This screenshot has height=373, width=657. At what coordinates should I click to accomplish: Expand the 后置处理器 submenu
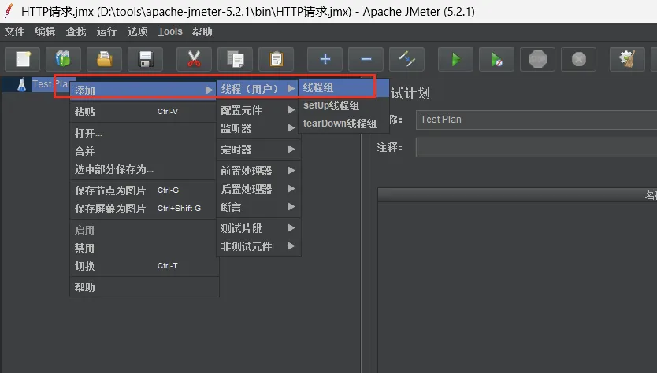click(x=258, y=189)
